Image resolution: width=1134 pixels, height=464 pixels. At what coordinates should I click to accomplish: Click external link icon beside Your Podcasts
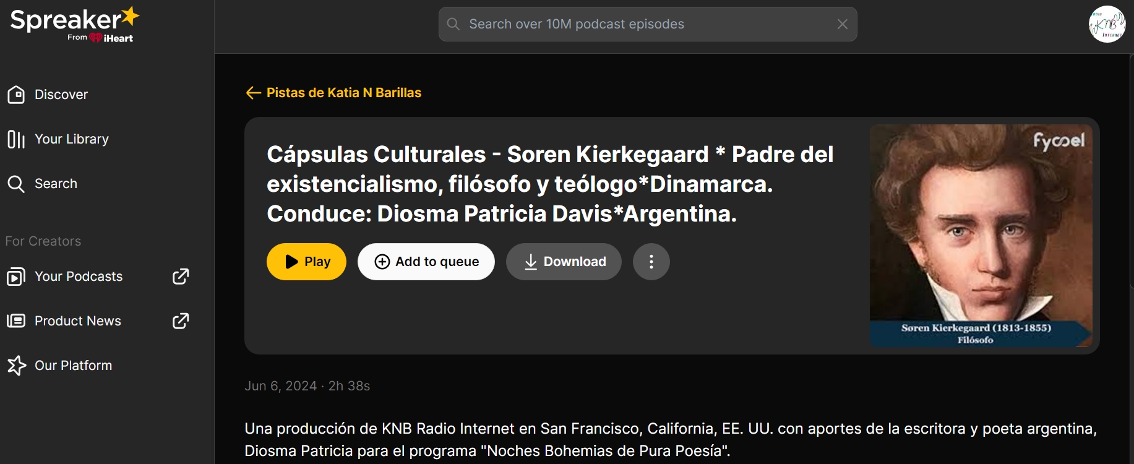pos(181,277)
